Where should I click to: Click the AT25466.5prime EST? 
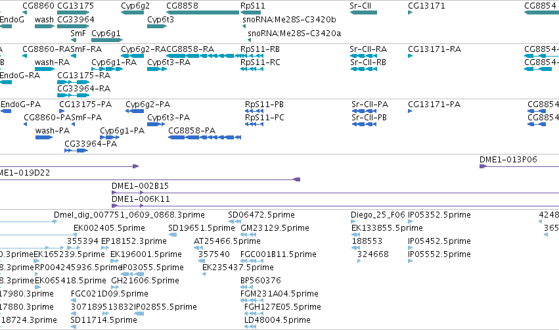198,248
